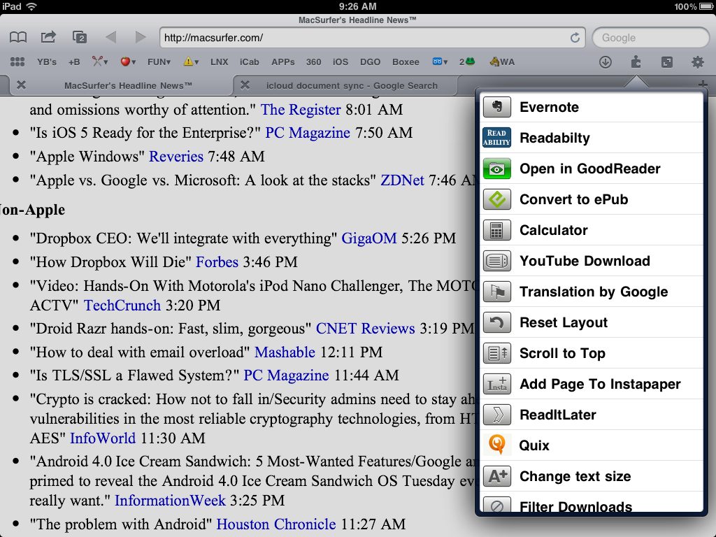Viewport: 716px width, 537px height.
Task: Expand the FUN bookmark folder
Action: click(x=159, y=62)
